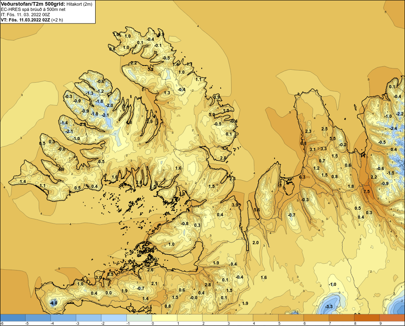
Task: Click the "-2.0" temperature value
Action: pos(109,105)
